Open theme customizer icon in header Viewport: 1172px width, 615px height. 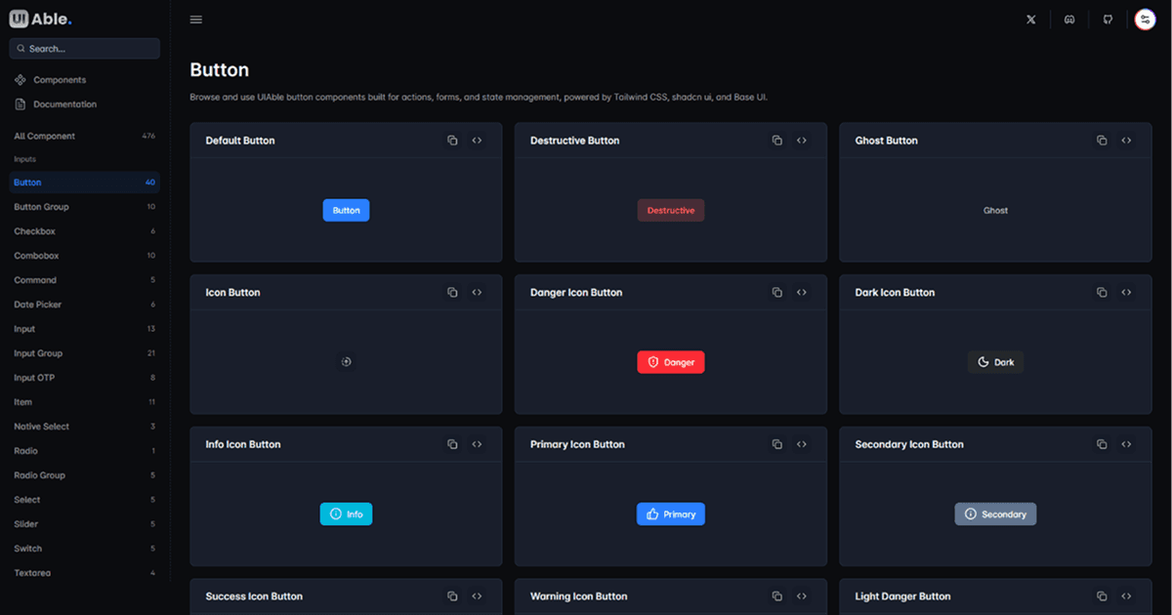pyautogui.click(x=1146, y=20)
